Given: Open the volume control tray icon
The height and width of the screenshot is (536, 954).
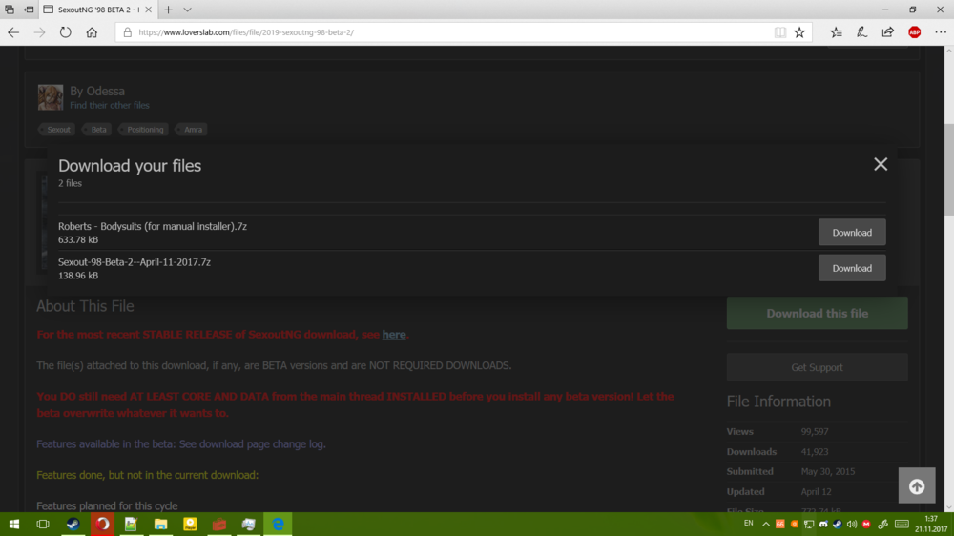Looking at the screenshot, I should coord(852,524).
